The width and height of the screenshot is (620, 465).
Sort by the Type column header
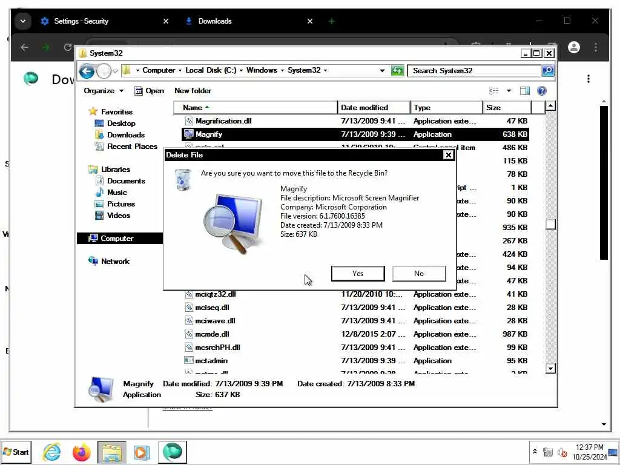tap(446, 108)
